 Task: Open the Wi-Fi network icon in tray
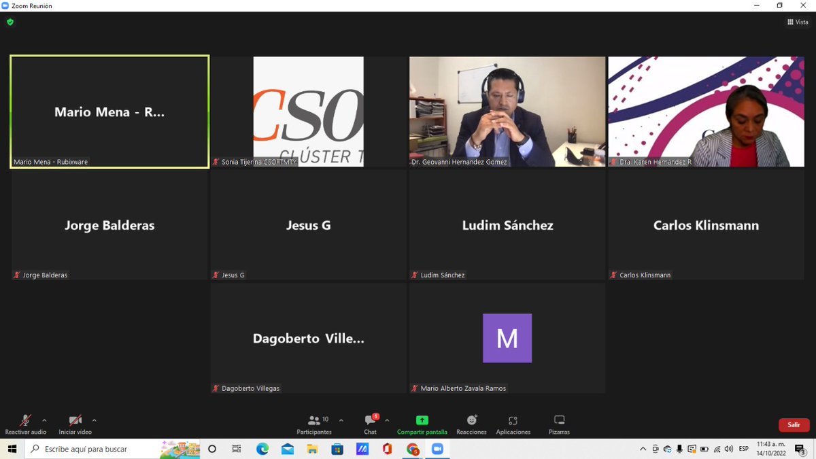click(717, 449)
